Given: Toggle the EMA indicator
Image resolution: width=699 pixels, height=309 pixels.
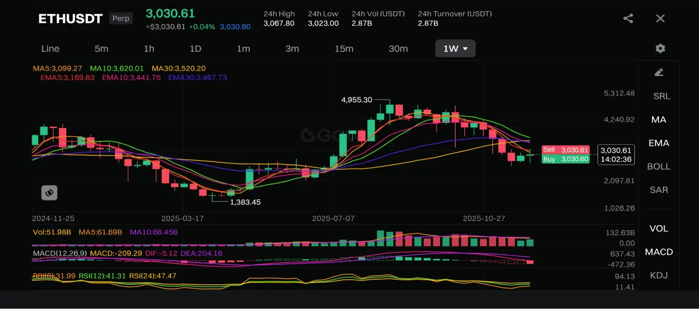Looking at the screenshot, I should 659,143.
